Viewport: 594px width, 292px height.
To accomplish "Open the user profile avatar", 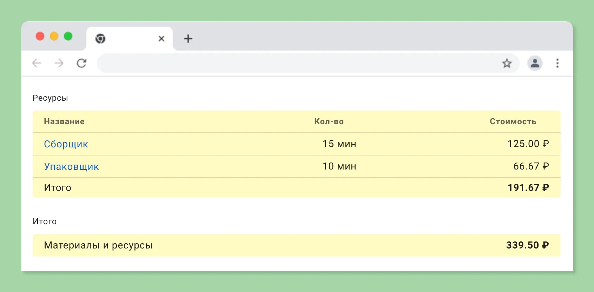I will (535, 63).
